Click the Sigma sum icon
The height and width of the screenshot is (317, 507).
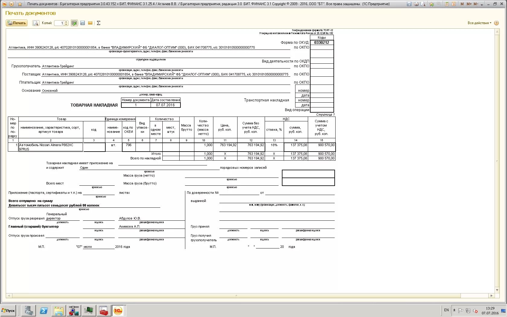pos(98,23)
